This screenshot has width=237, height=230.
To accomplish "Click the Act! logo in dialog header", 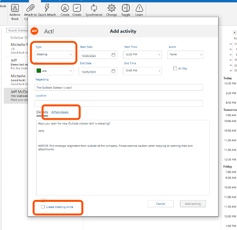I will click(34, 31).
